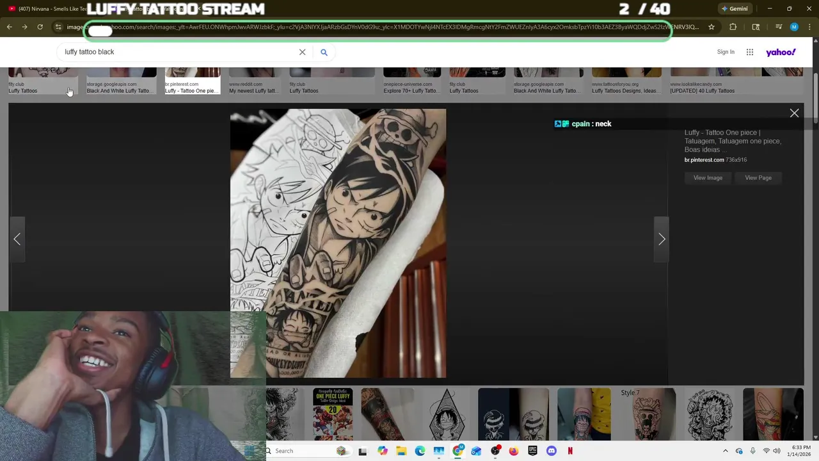Open Firefox from the taskbar
819x461 pixels.
click(x=514, y=451)
